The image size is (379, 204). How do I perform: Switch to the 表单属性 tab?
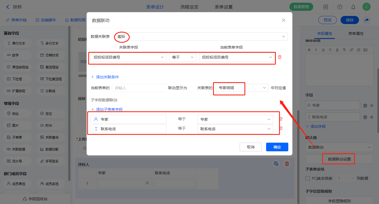[356, 34]
